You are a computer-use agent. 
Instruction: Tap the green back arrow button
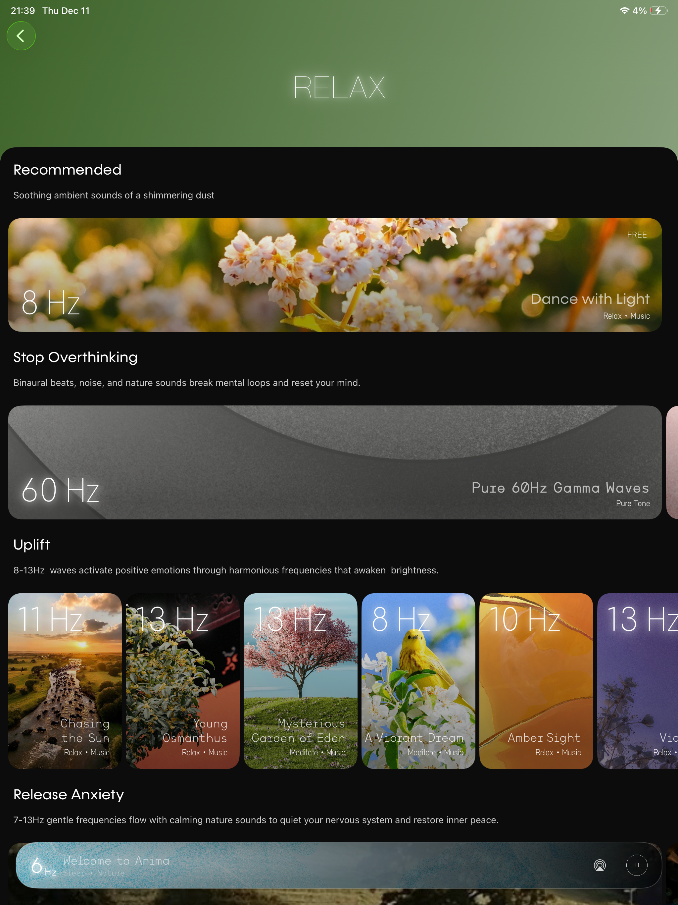[x=21, y=36]
